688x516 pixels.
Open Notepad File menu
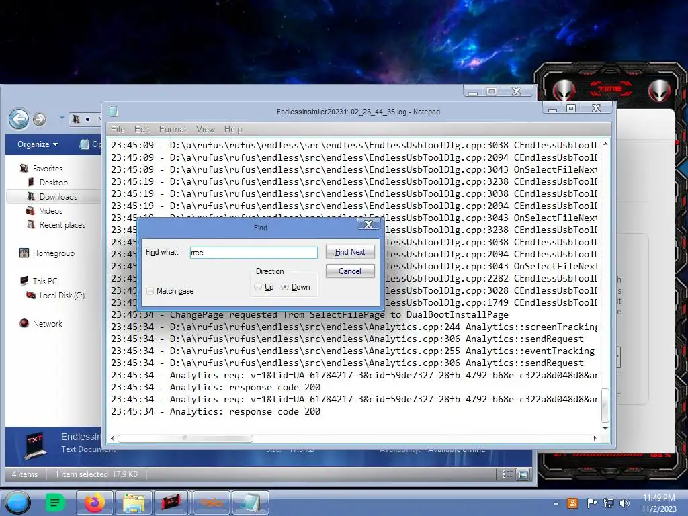[118, 129]
